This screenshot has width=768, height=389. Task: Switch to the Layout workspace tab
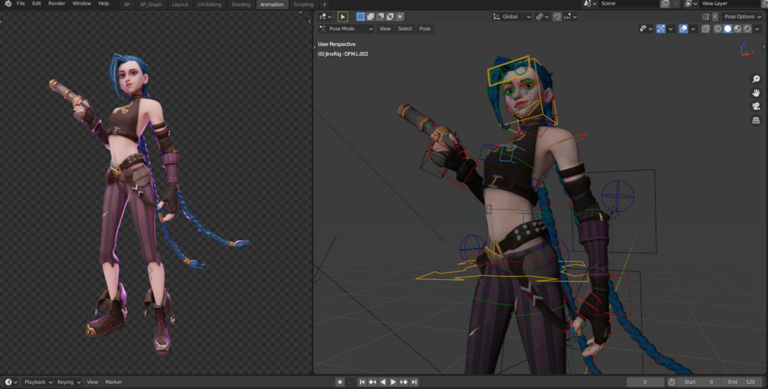pos(180,5)
